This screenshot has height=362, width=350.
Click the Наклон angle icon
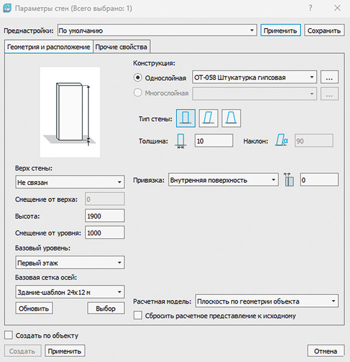tap(282, 141)
